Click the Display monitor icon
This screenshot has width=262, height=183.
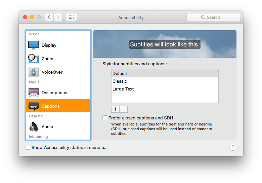click(34, 45)
